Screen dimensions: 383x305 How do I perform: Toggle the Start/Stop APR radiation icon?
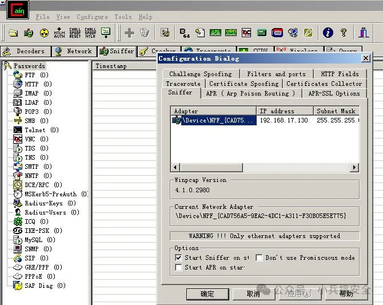44,33
